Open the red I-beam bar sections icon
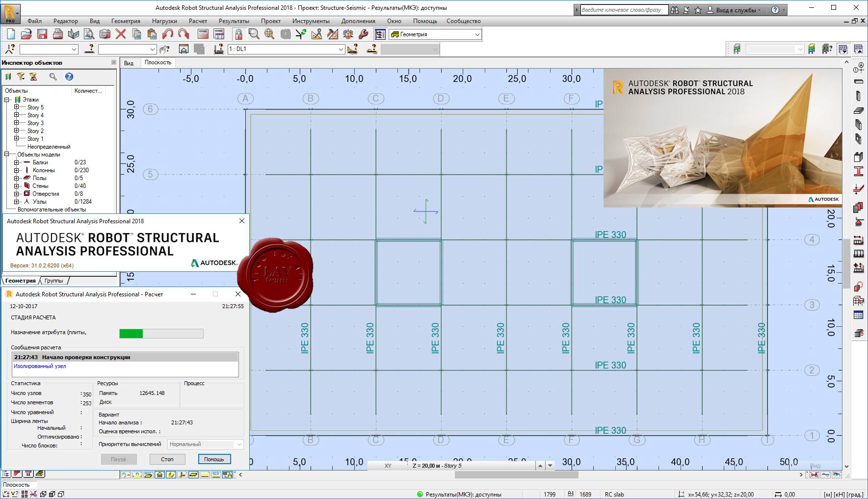 [x=859, y=171]
